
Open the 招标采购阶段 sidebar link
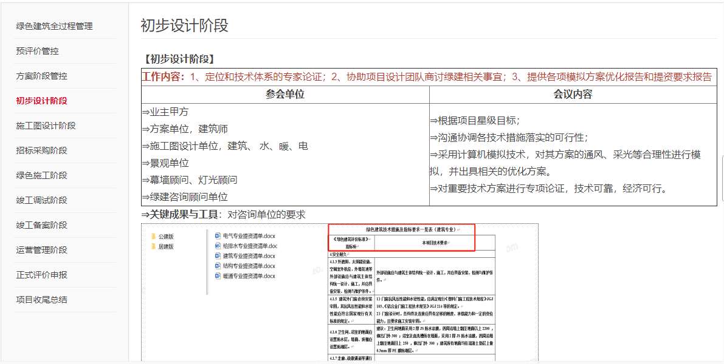(41, 150)
